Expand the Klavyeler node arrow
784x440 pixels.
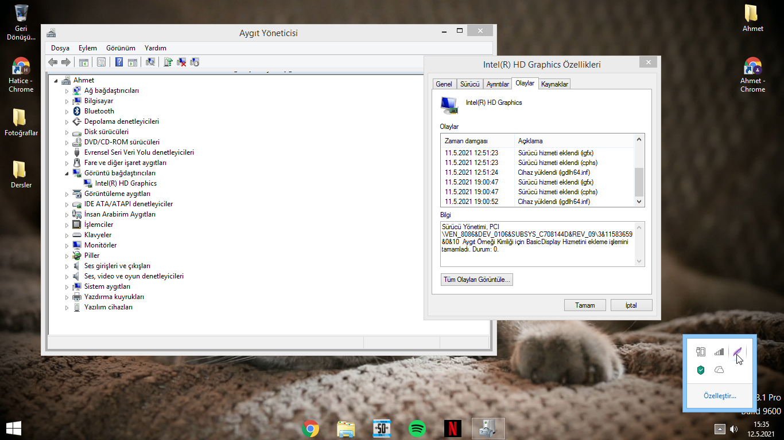coord(67,235)
